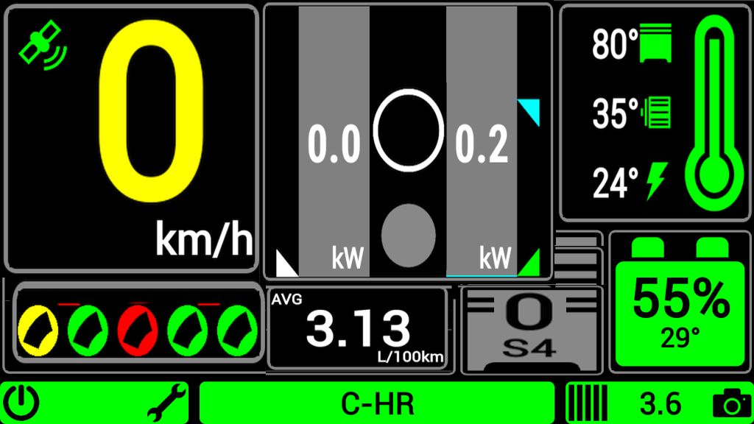Tap the 0.2 kW power value

pyautogui.click(x=482, y=144)
